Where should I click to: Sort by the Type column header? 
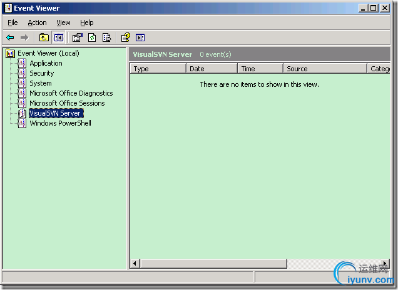158,69
